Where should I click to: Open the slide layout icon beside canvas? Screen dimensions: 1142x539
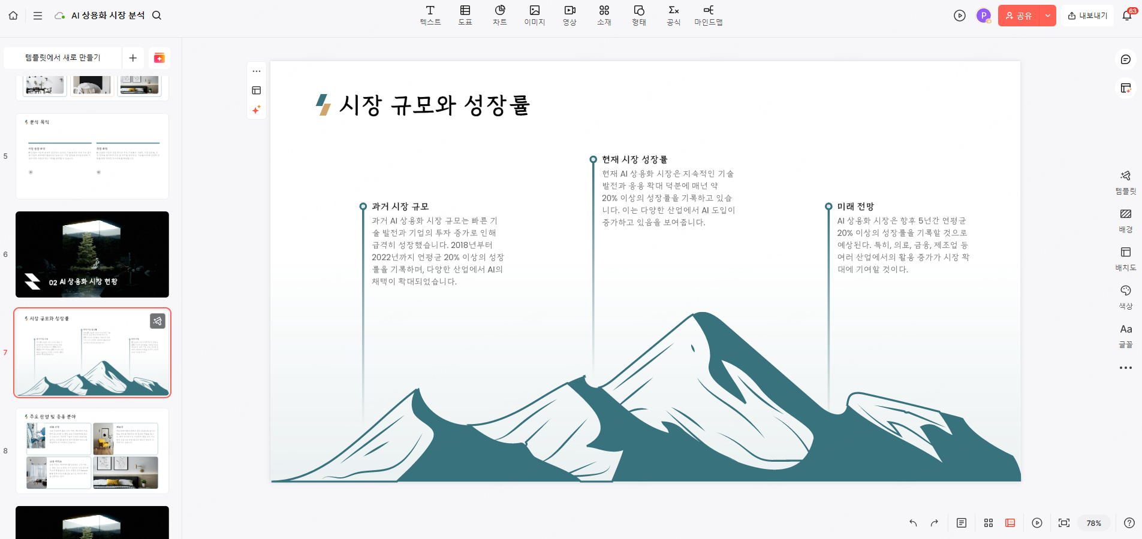[x=257, y=90]
